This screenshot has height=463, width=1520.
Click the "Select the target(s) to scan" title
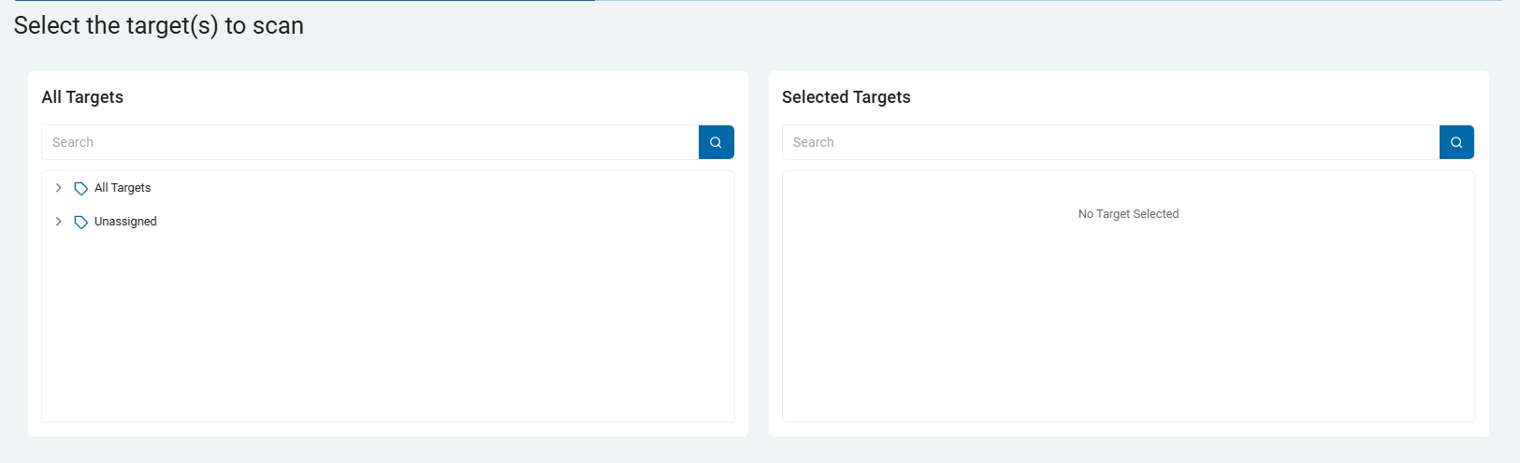tap(159, 25)
